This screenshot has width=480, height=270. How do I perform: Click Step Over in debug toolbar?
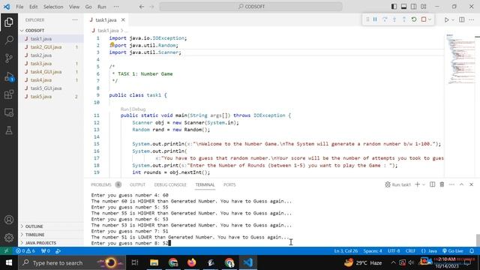pyautogui.click(x=385, y=19)
